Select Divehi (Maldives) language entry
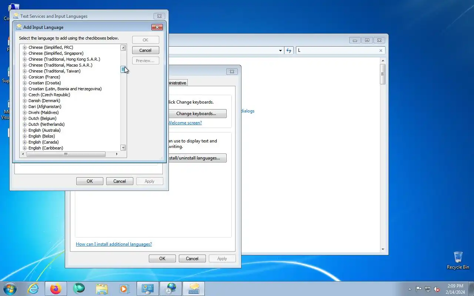 pos(43,112)
